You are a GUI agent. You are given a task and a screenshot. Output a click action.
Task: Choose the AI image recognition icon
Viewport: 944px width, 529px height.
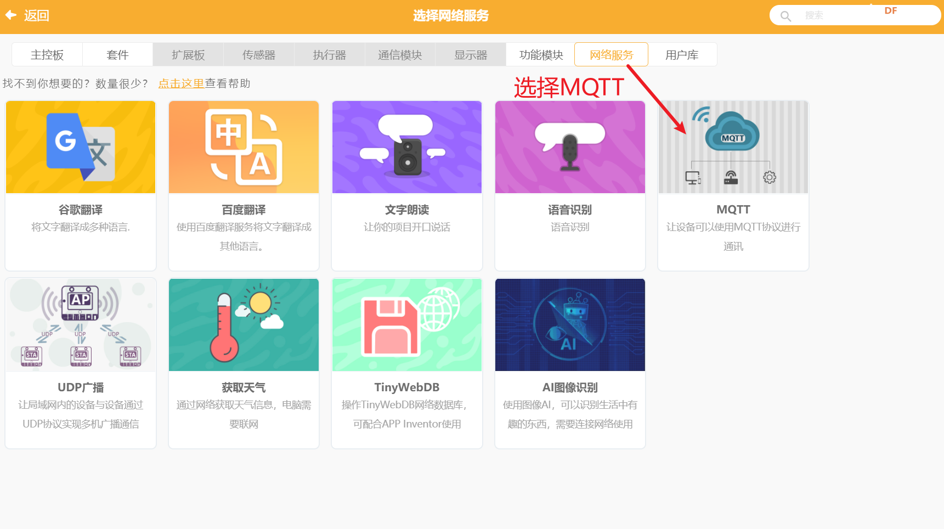[x=570, y=324]
